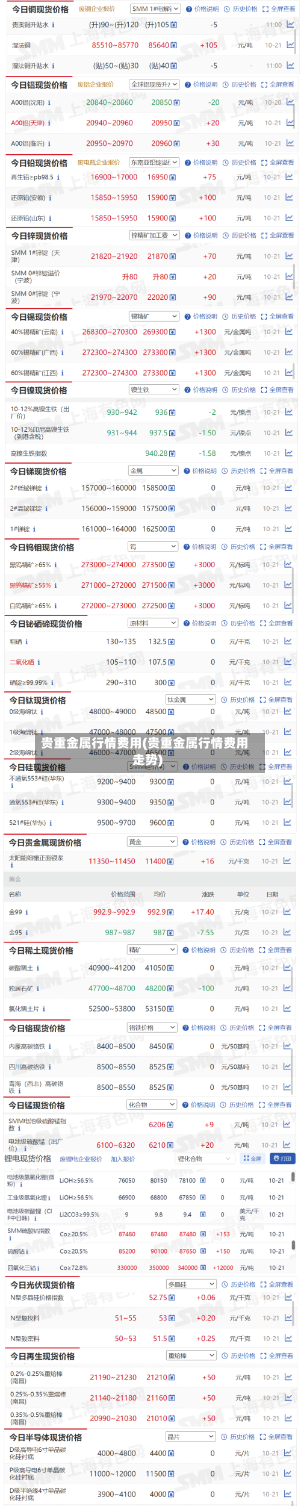
Task: Open 废铜企业报价 link
Action: pyautogui.click(x=97, y=9)
